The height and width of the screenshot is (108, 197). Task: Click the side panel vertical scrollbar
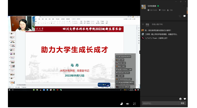click(187, 11)
